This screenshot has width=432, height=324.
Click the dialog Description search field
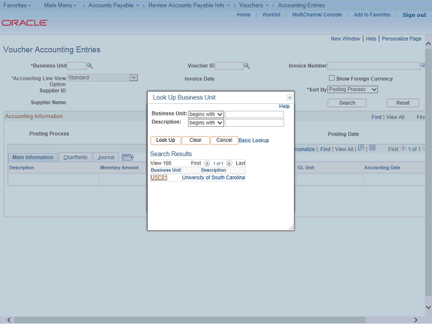[x=254, y=123]
